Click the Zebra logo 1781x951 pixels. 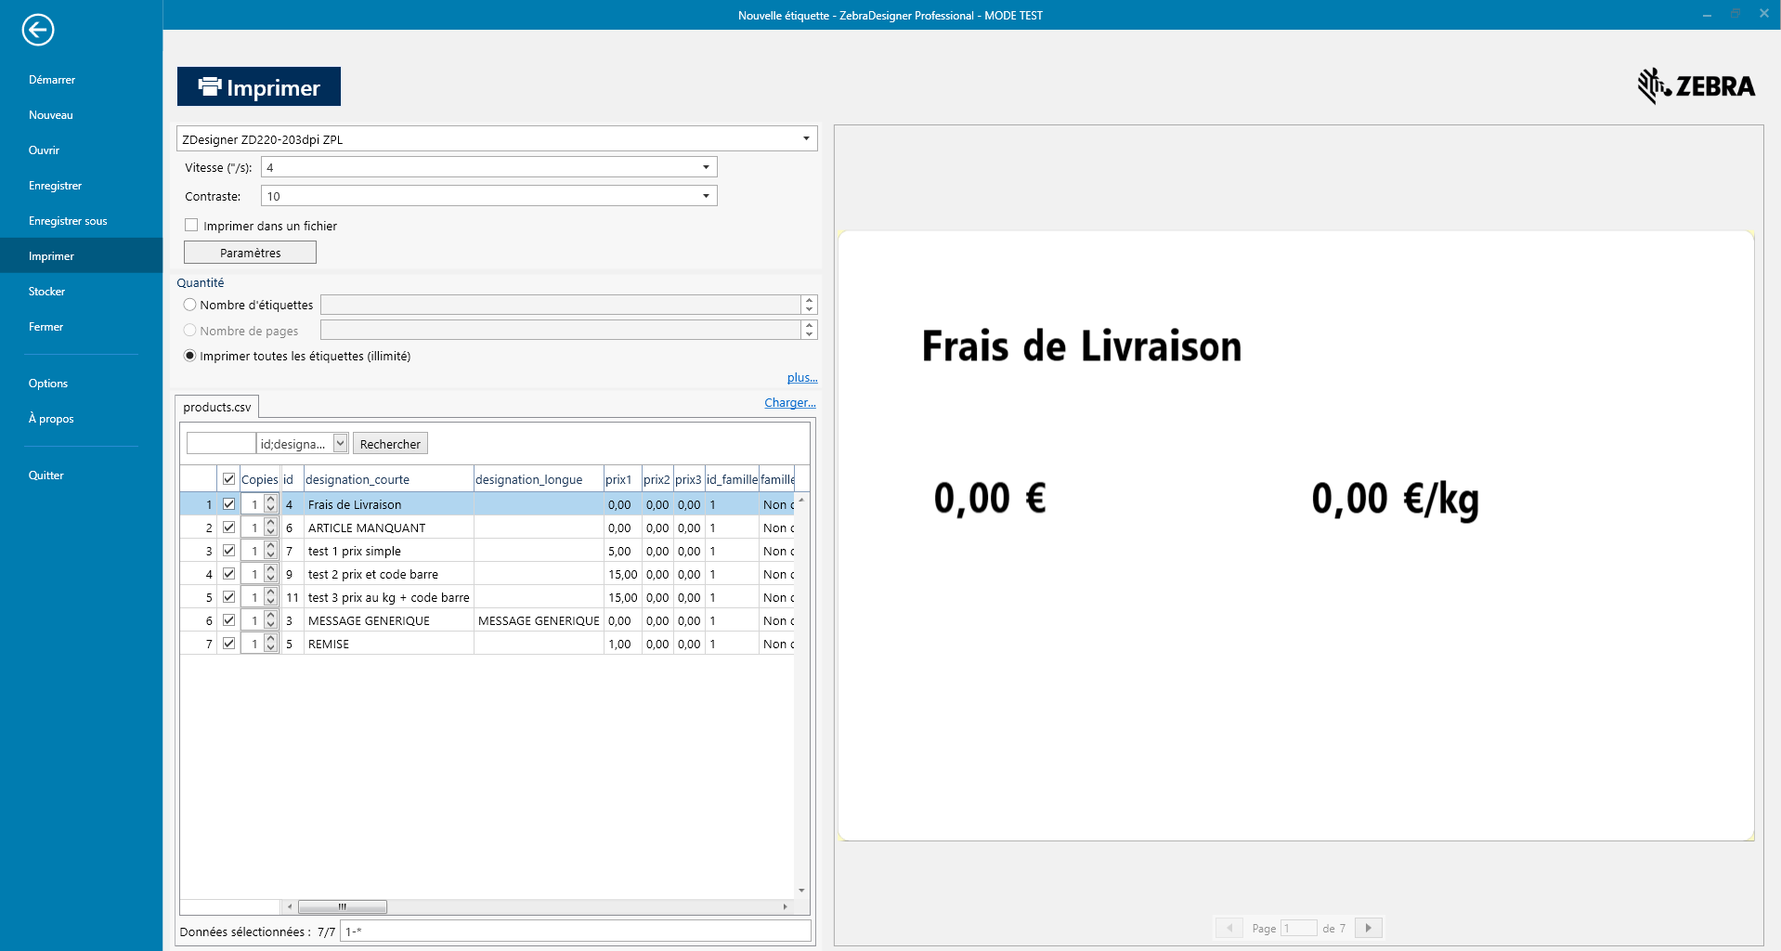(x=1696, y=86)
